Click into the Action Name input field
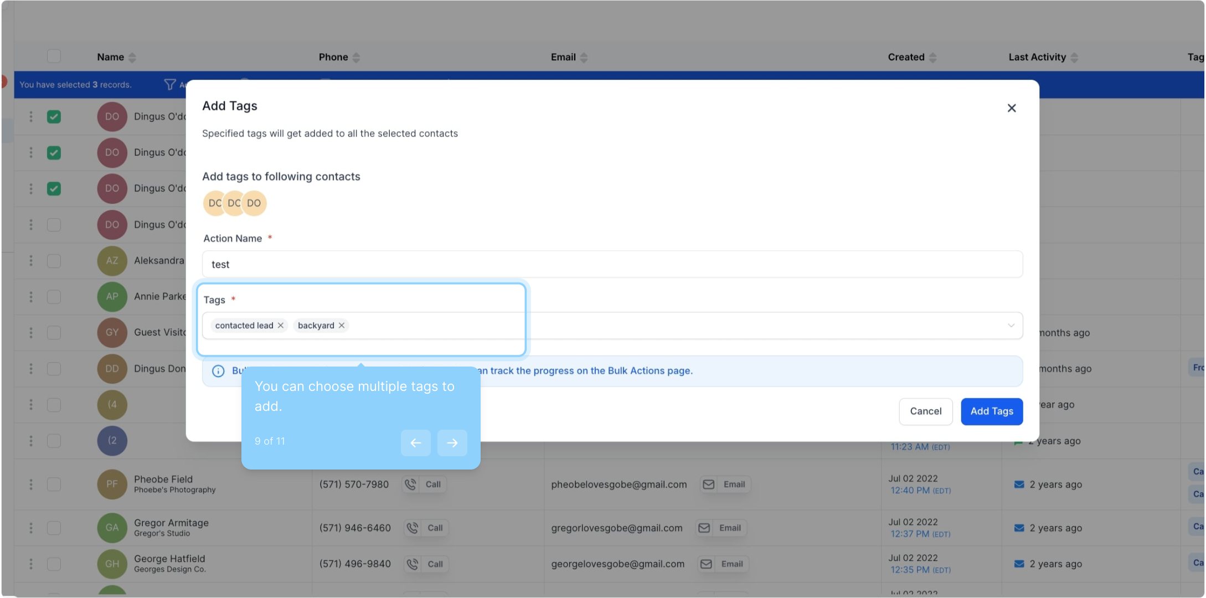Viewport: 1206px width, 598px height. tap(612, 265)
